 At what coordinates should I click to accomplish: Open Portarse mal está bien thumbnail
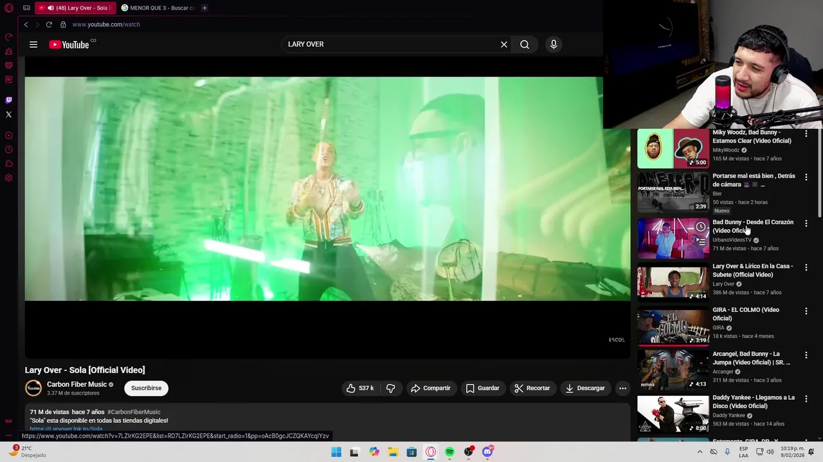(673, 192)
